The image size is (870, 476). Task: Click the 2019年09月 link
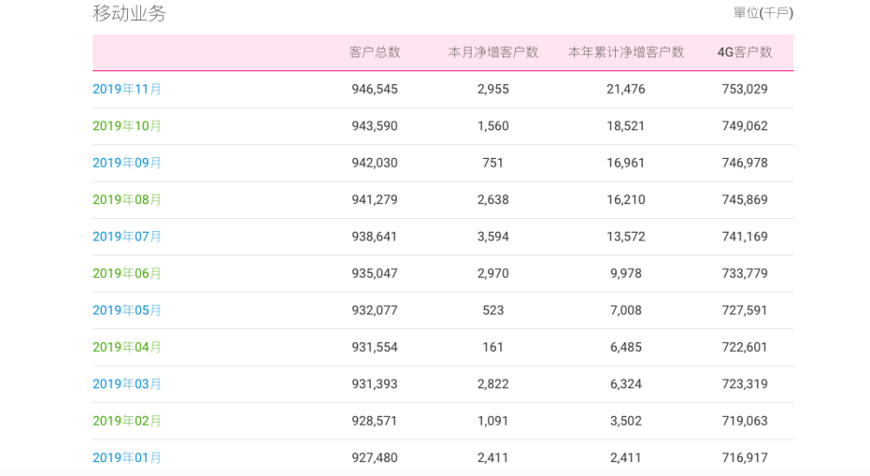tap(127, 162)
